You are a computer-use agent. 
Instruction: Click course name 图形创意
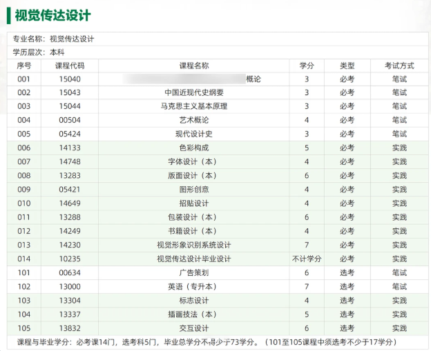tap(194, 190)
